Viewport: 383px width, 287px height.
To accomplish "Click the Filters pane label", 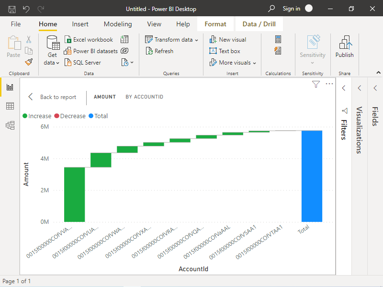I will (344, 130).
